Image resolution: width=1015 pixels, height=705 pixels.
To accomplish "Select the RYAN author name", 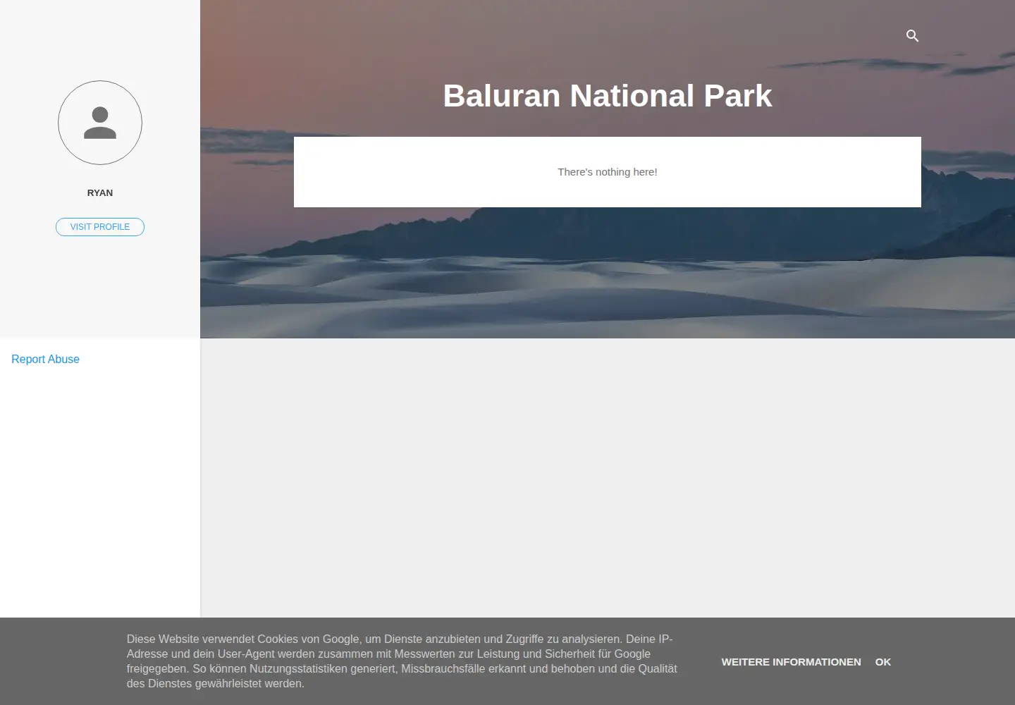I will [x=100, y=192].
